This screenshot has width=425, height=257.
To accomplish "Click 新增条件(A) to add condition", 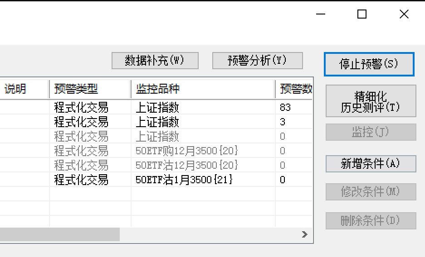I will point(371,163).
